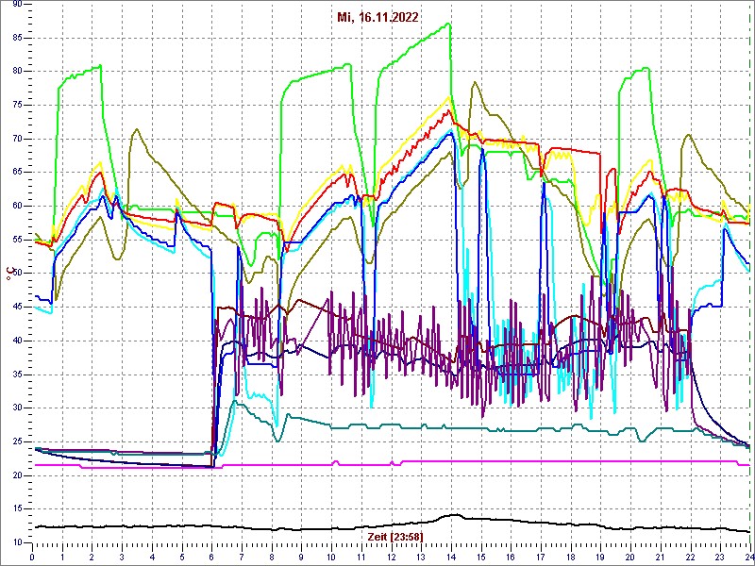Click hour 4 on the time axis

152,558
